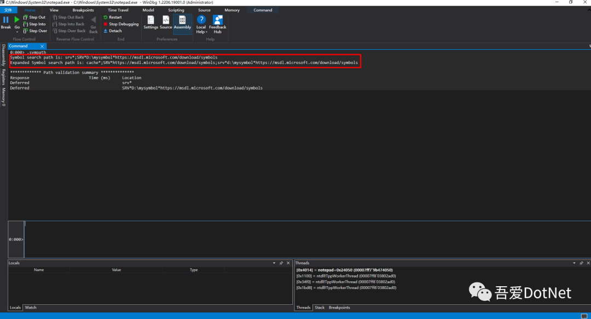The image size is (591, 319).
Task: Open the Memory 0 side panel
Action: click(x=3, y=97)
